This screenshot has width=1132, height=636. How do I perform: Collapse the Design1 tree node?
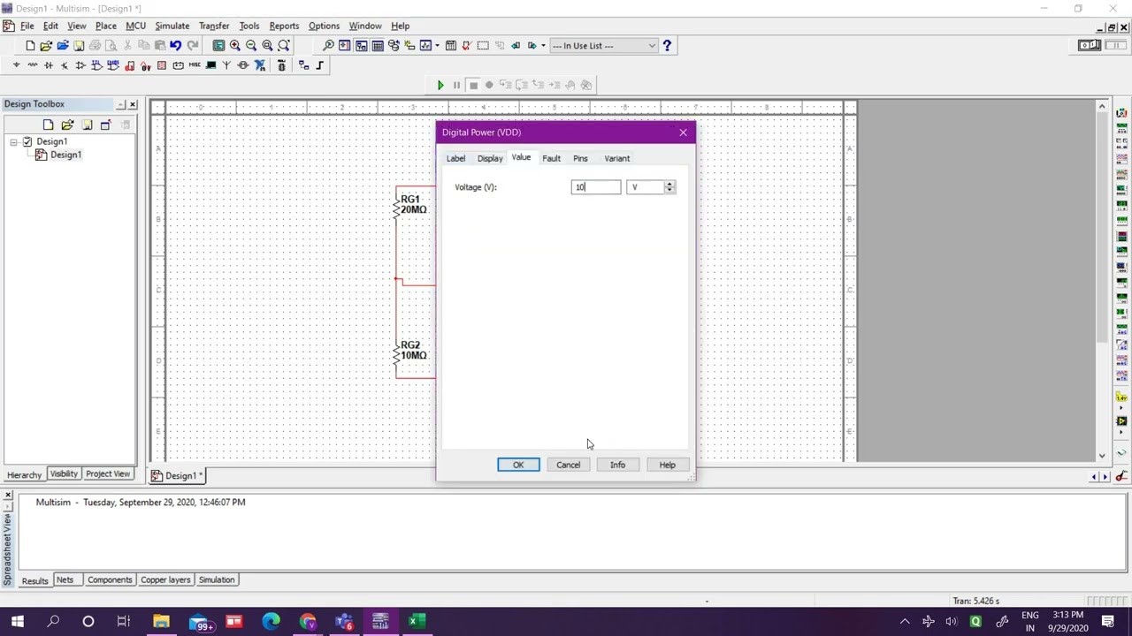(x=13, y=141)
